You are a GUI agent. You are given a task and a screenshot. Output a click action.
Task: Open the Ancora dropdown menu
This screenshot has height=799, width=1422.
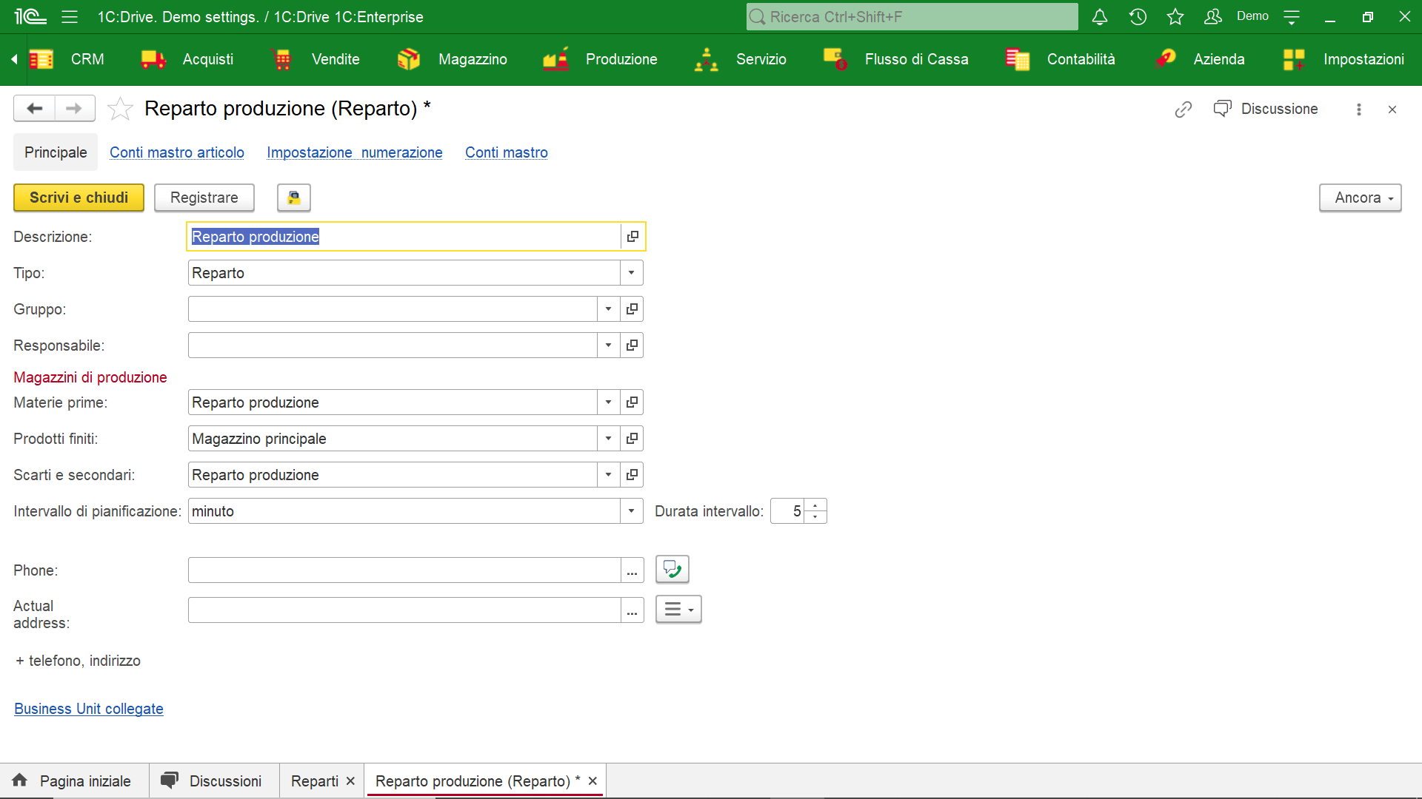pos(1361,198)
